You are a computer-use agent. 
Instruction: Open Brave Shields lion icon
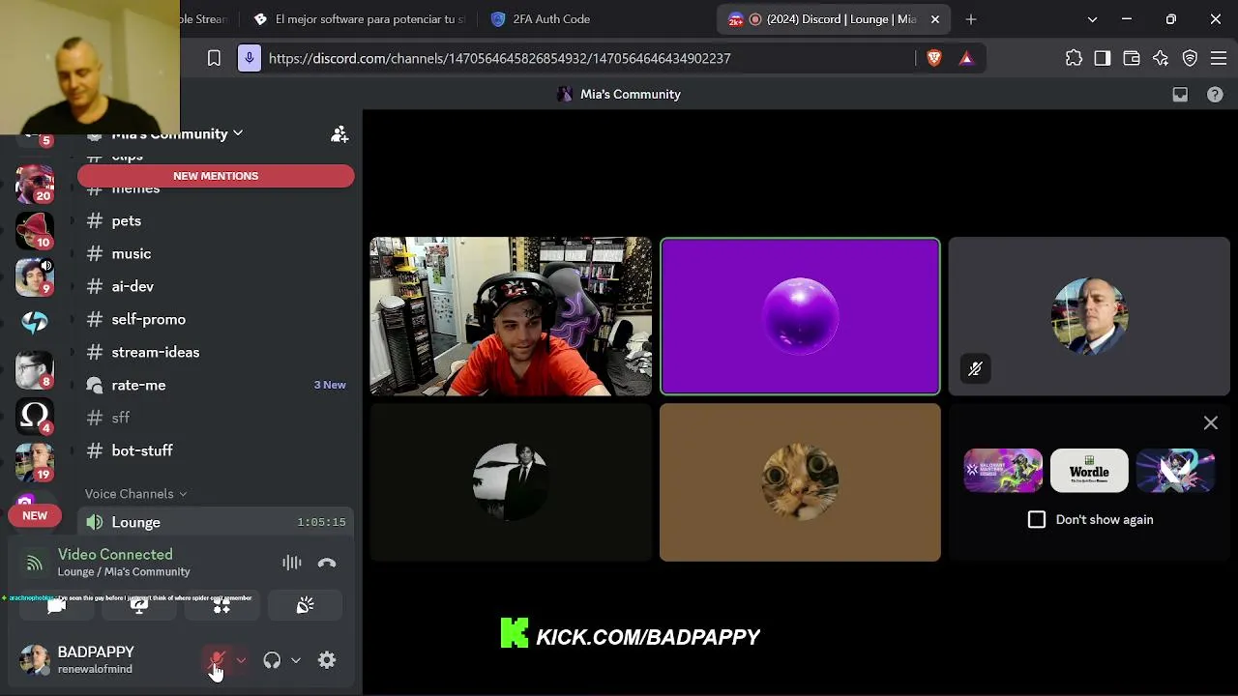pyautogui.click(x=934, y=58)
